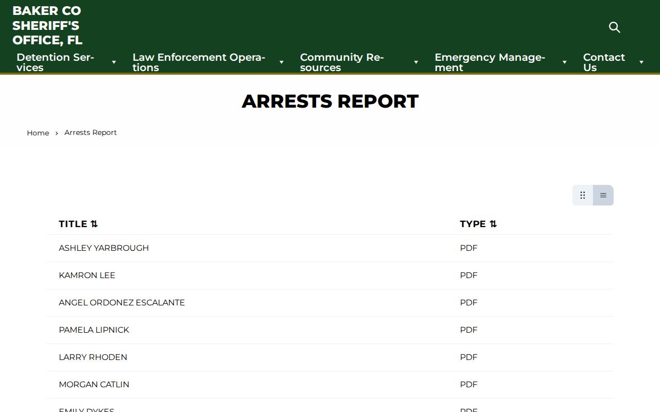Click the Home breadcrumb link
Image resolution: width=660 pixels, height=412 pixels.
click(x=38, y=133)
